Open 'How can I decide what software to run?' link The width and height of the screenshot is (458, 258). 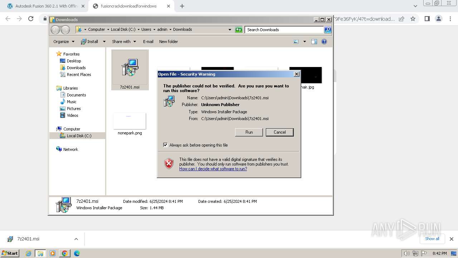[x=213, y=169]
